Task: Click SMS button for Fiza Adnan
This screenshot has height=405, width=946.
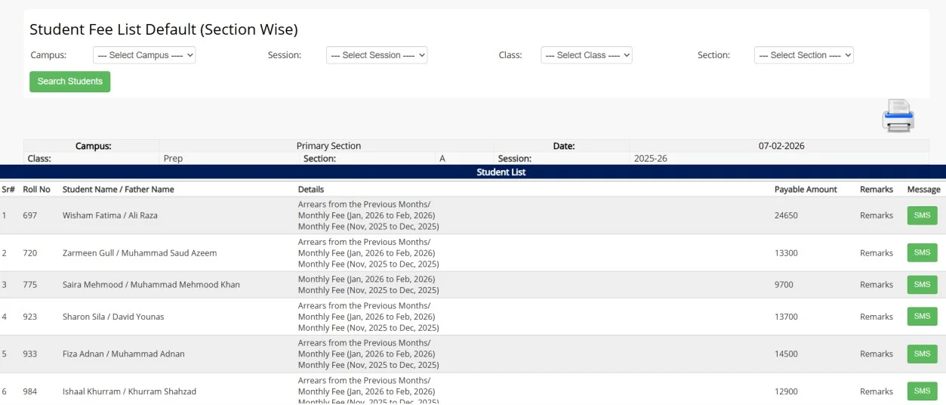Action: click(922, 354)
